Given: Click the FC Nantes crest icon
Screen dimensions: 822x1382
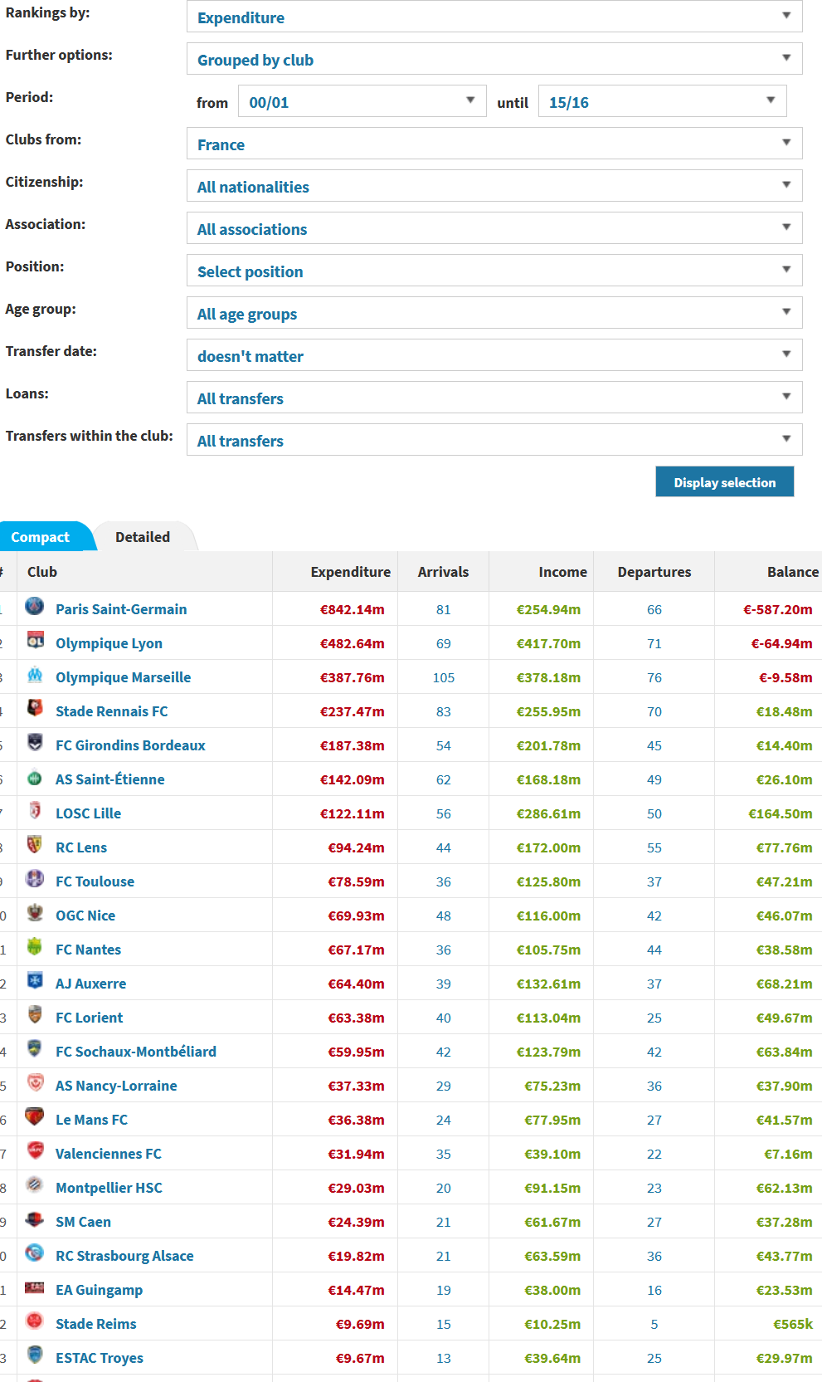Looking at the screenshot, I should coord(34,947).
